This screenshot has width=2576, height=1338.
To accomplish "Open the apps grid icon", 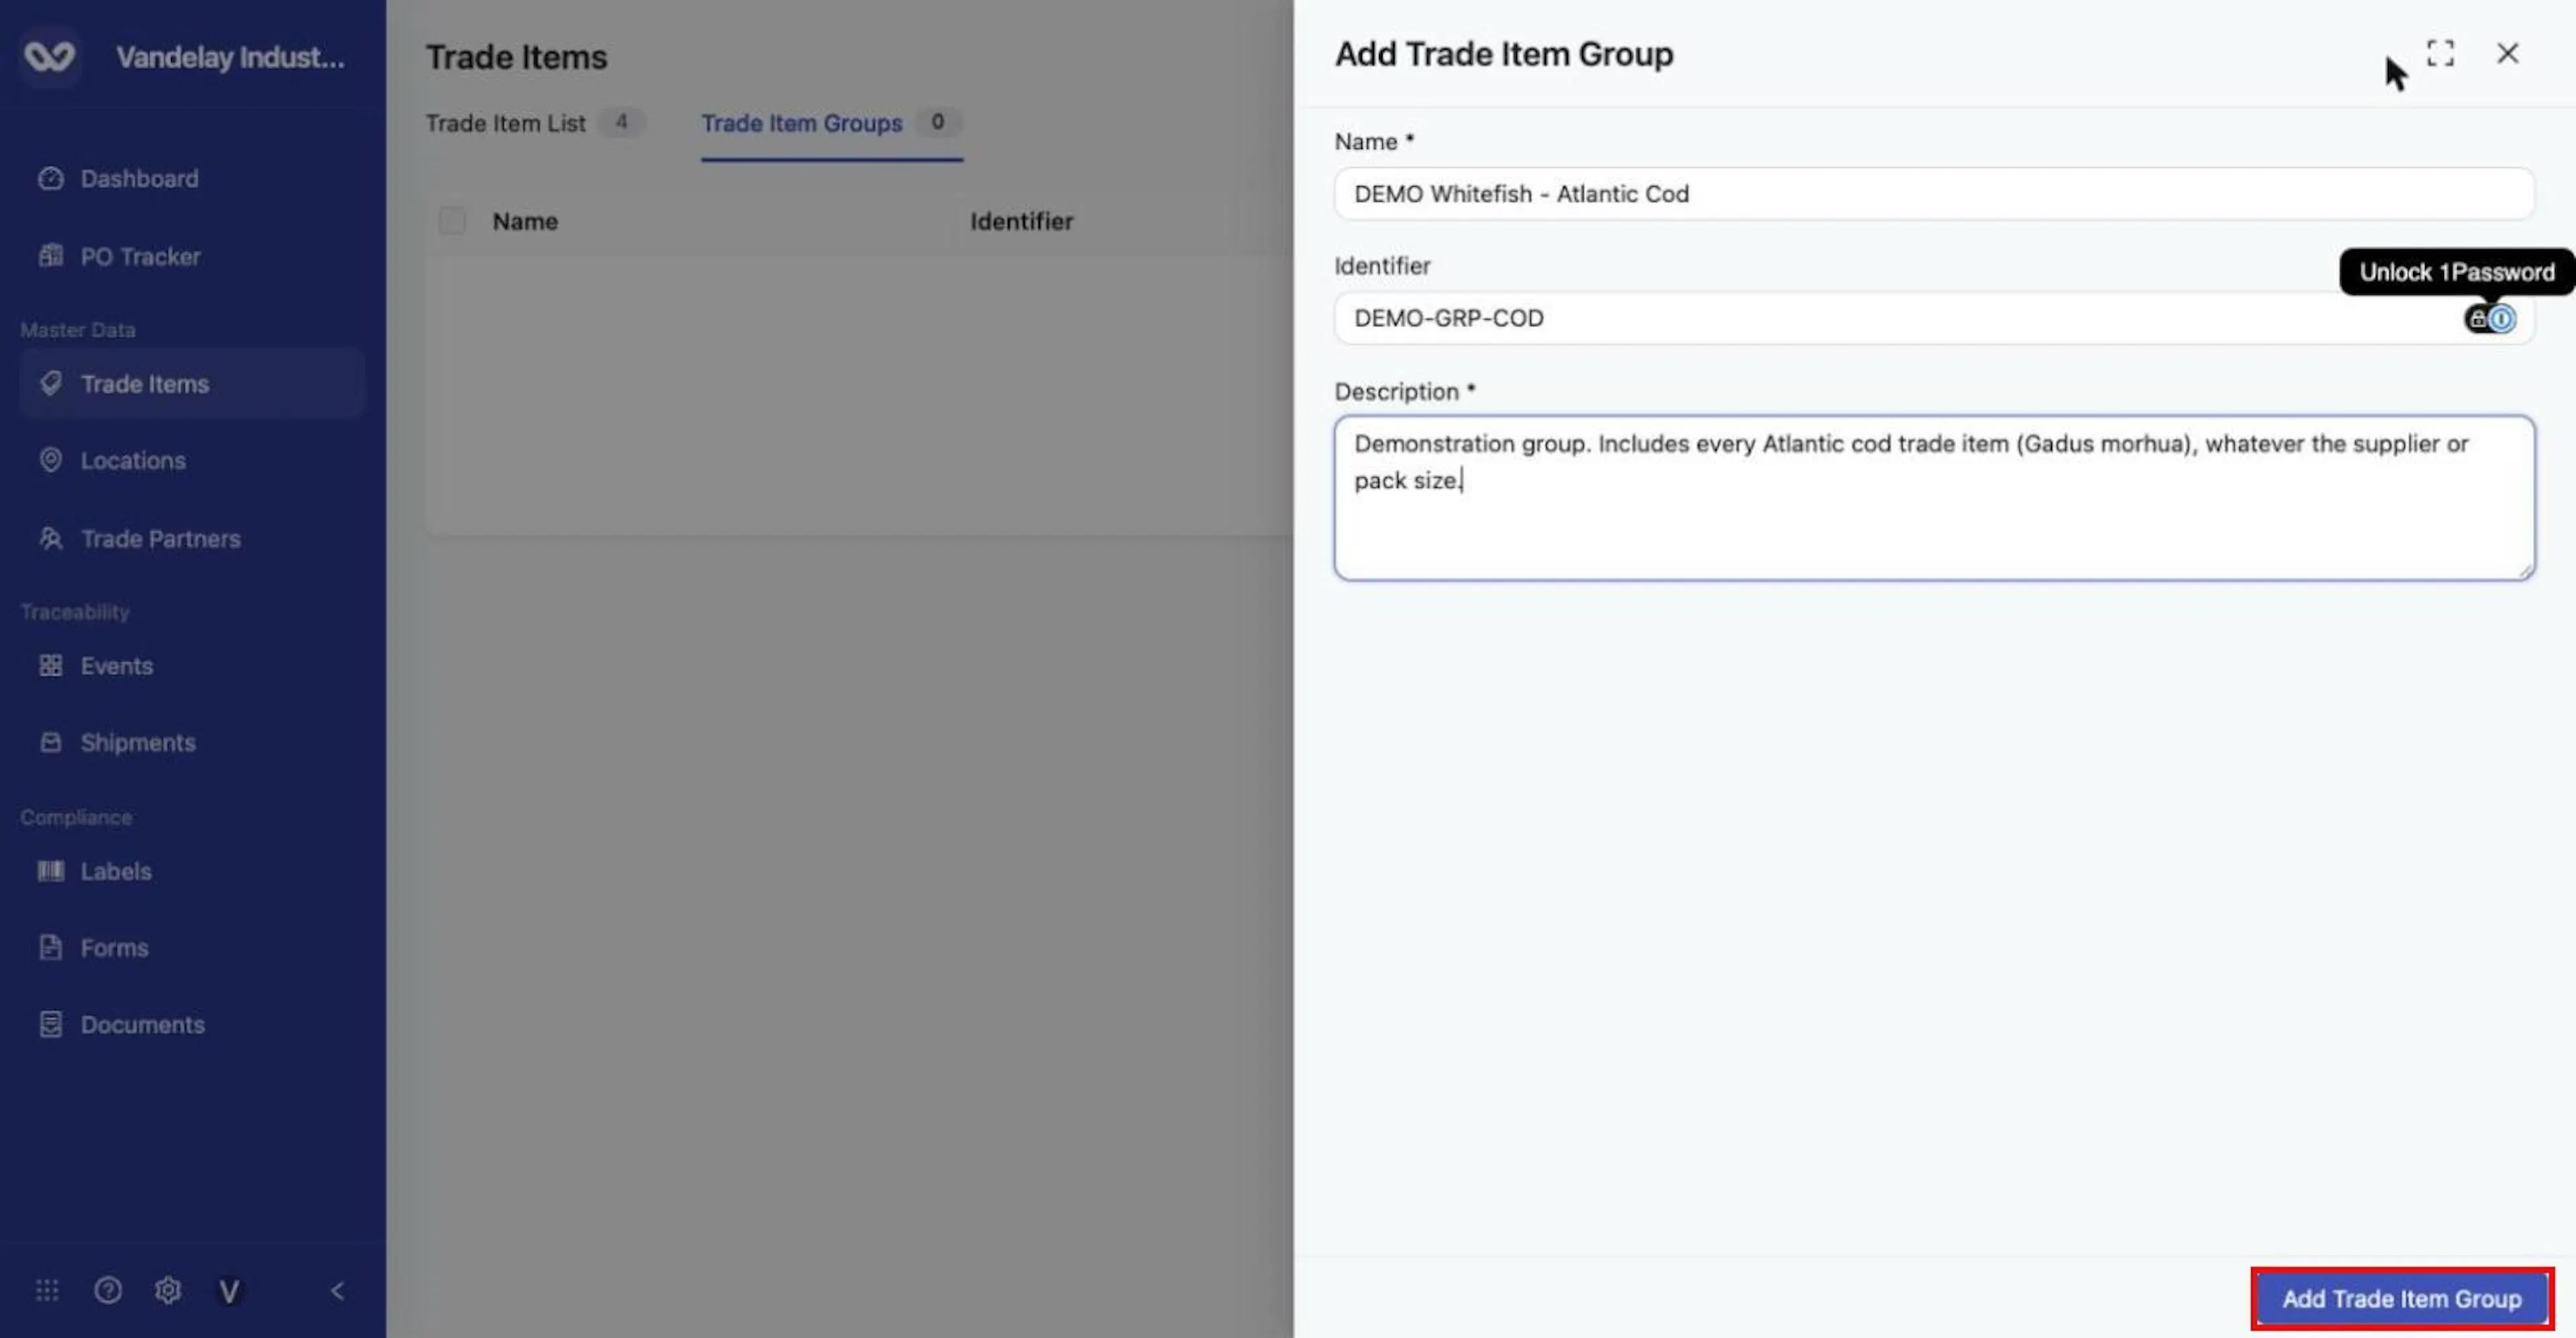I will (47, 1291).
